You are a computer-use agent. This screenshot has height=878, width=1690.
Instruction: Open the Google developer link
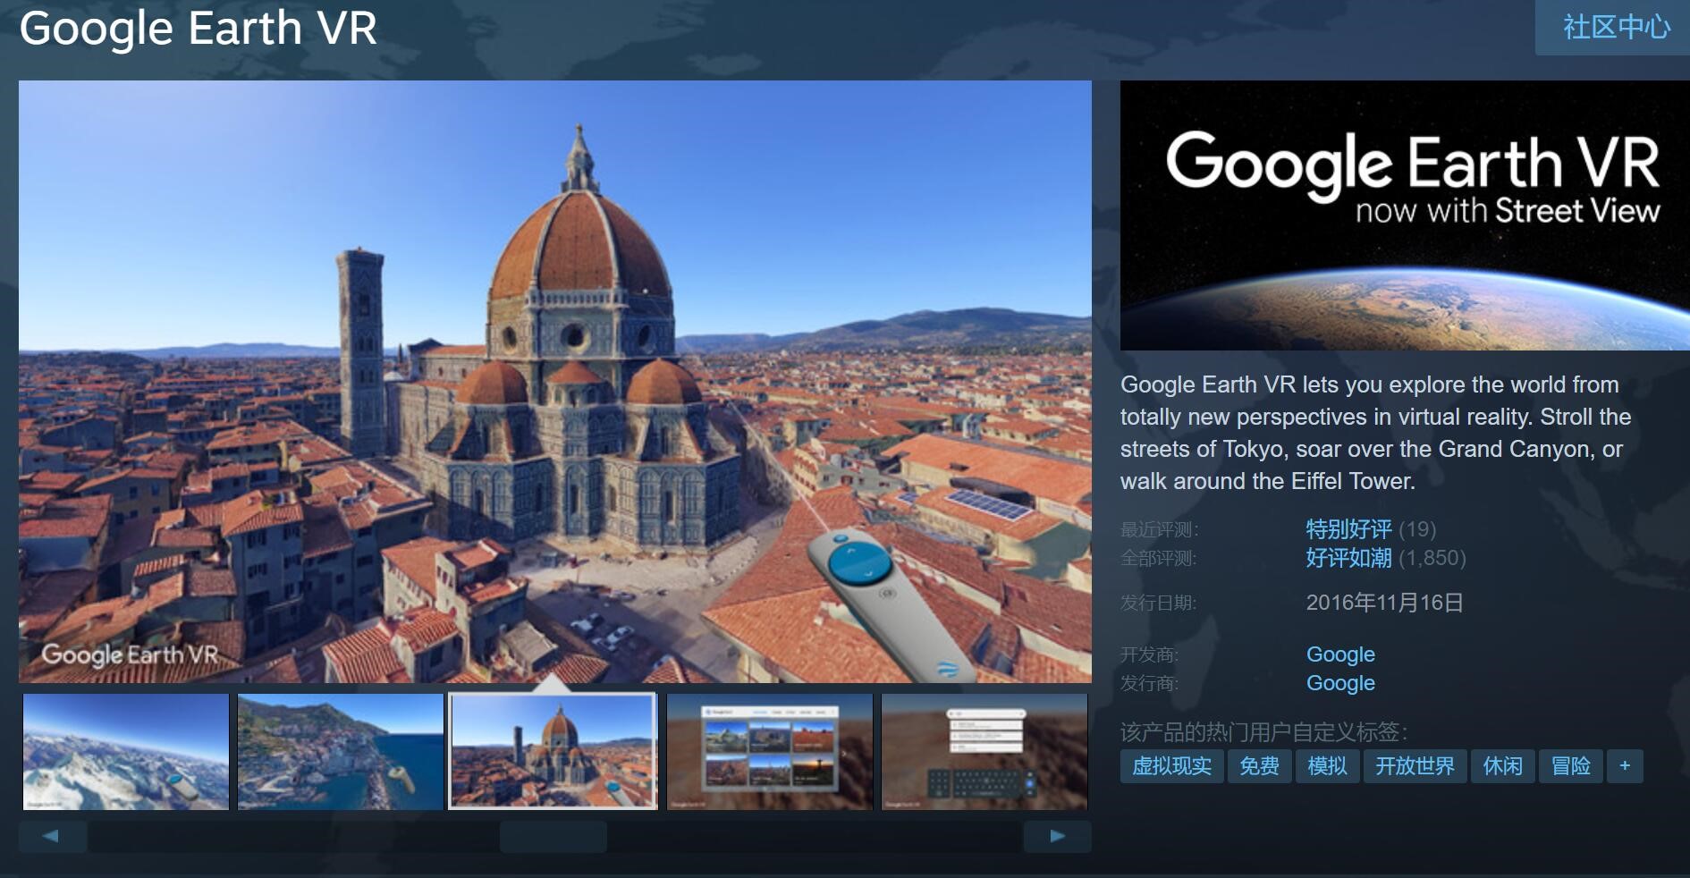point(1340,654)
